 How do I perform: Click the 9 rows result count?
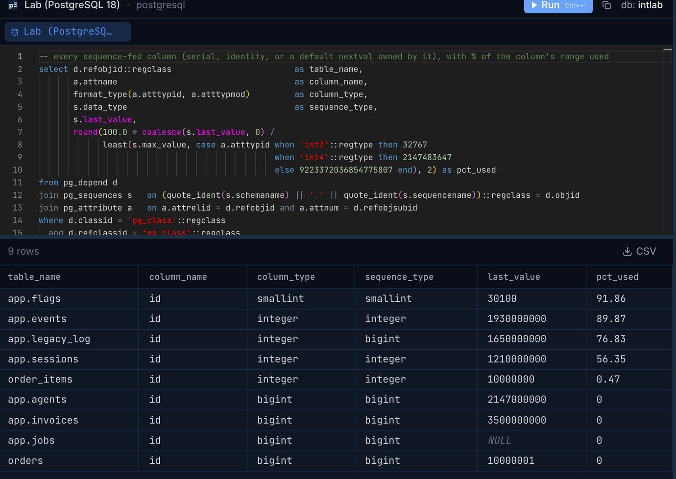tap(24, 251)
